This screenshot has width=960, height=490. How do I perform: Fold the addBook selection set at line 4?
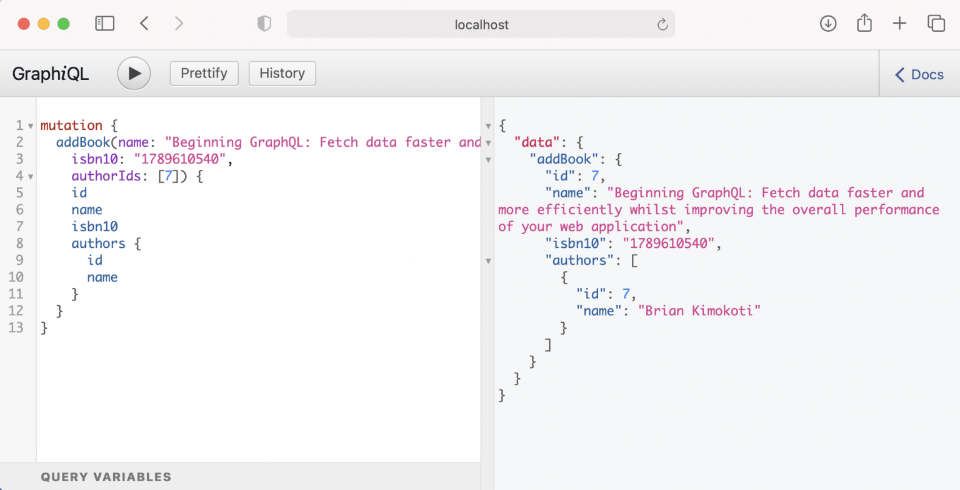coord(31,177)
